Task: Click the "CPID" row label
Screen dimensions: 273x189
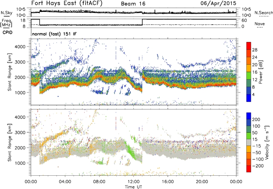Action: [8, 32]
